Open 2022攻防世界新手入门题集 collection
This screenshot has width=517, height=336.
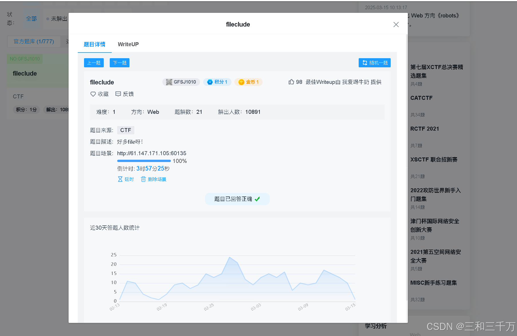(436, 195)
